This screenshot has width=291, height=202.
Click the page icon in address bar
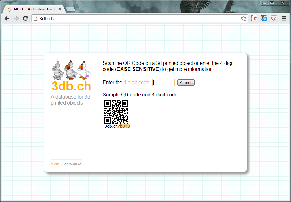point(36,19)
